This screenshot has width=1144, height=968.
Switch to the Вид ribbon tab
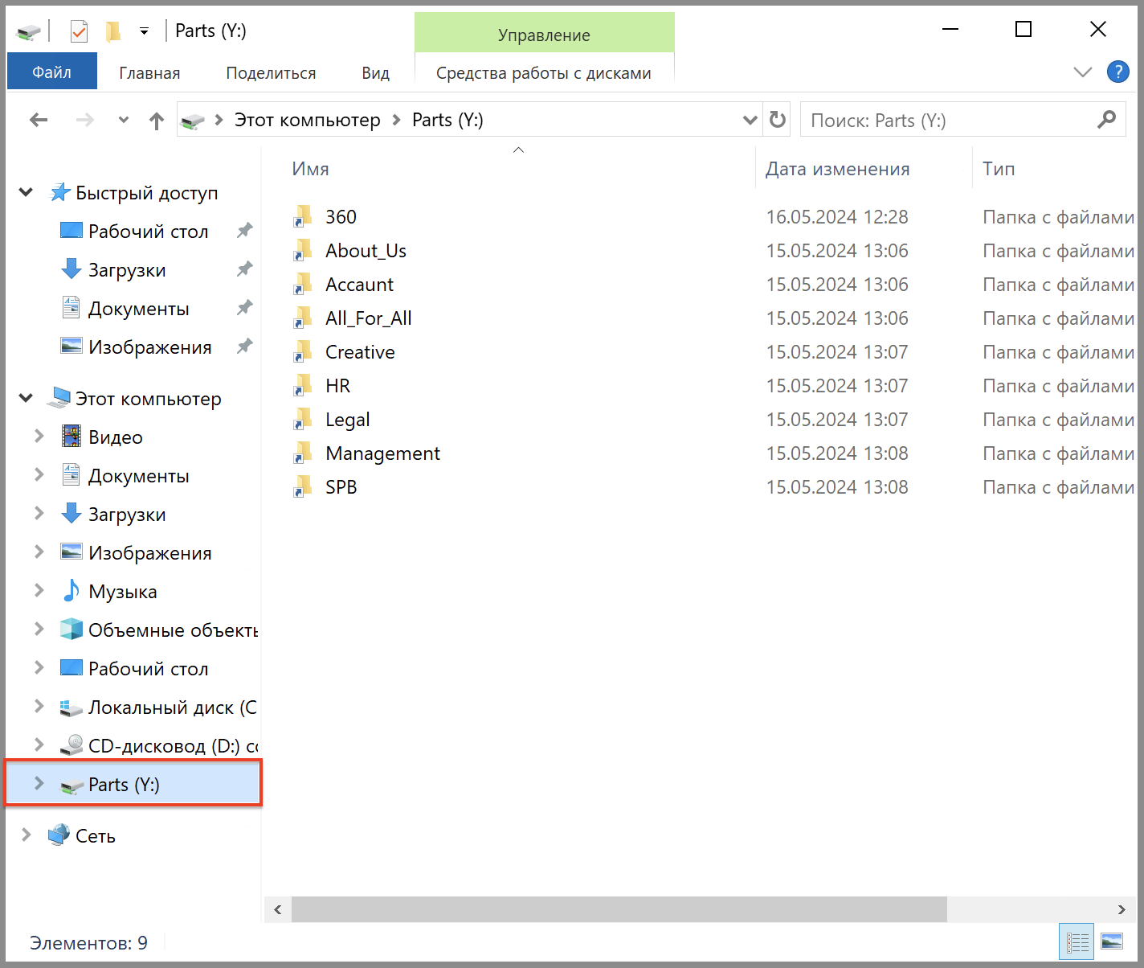375,73
